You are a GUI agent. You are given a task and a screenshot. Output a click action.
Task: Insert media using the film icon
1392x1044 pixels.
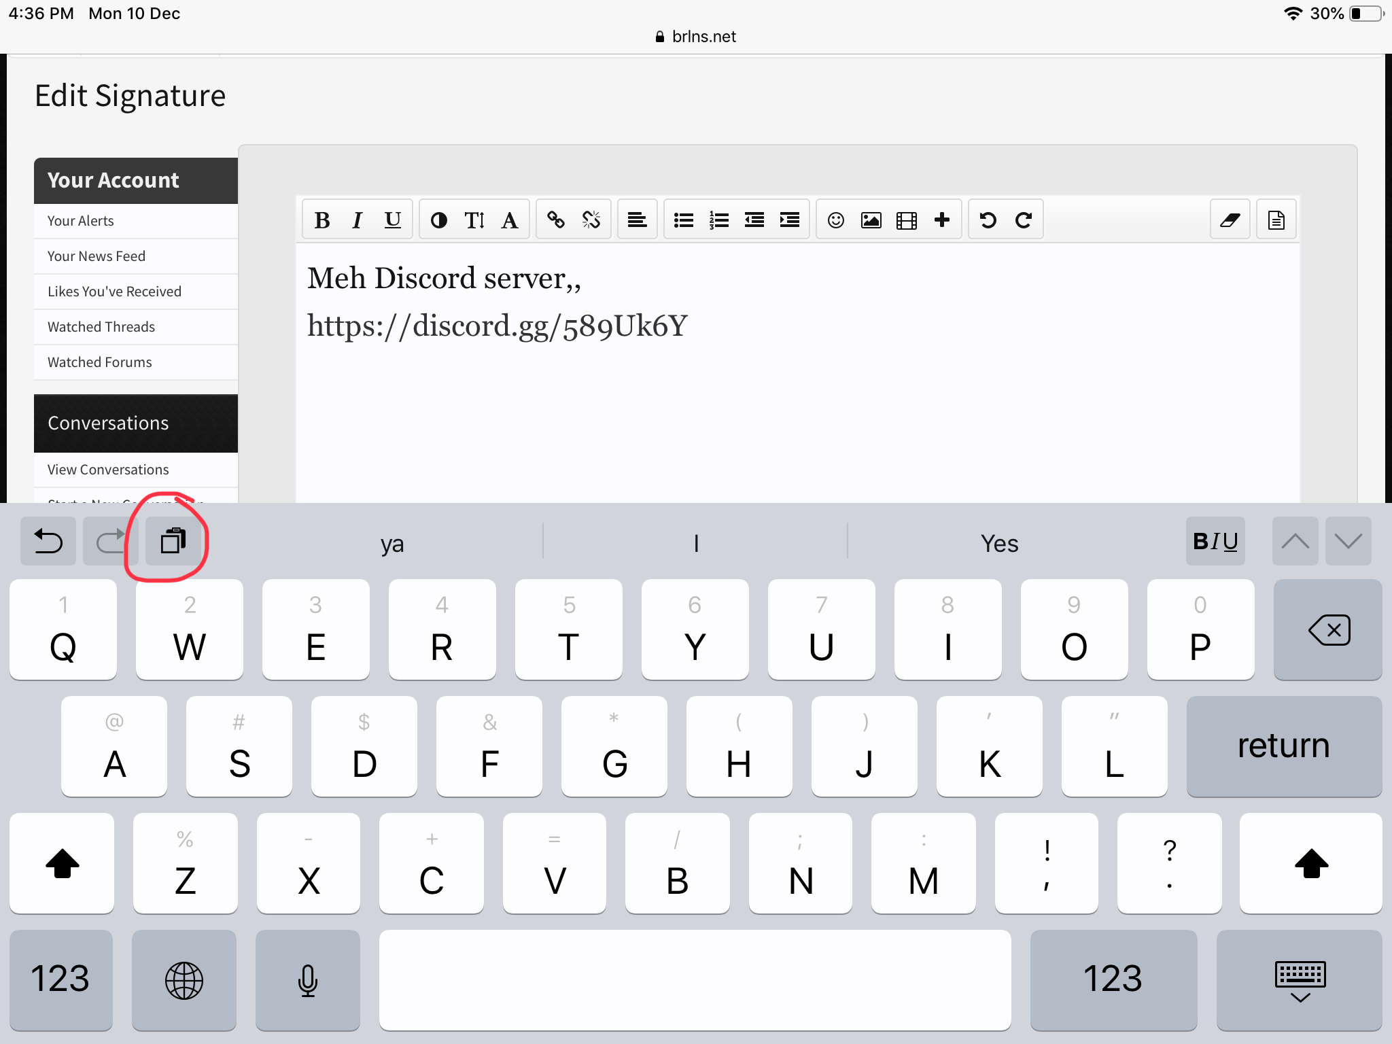(907, 220)
